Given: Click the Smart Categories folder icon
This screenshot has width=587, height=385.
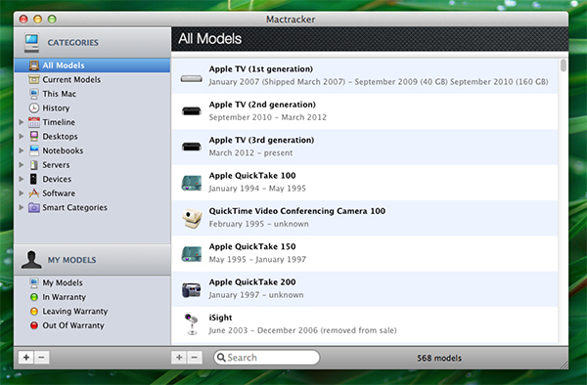Looking at the screenshot, I should [34, 207].
